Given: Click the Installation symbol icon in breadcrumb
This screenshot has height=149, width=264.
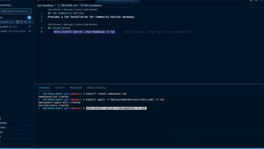Looking at the screenshot, I should (x=82, y=5).
